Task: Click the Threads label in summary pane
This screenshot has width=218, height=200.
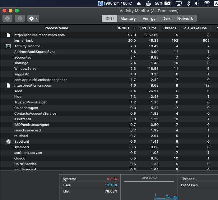Action: tap(188, 179)
